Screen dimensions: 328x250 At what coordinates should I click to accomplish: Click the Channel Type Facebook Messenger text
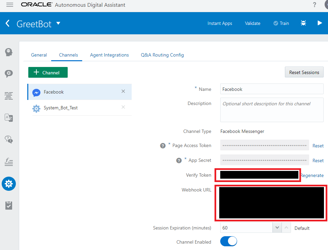[242, 131]
